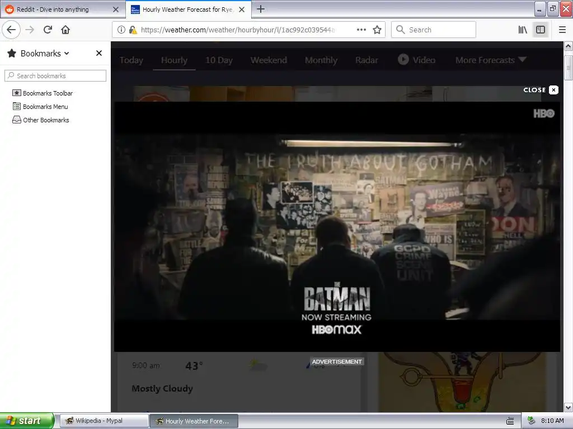The width and height of the screenshot is (573, 429).
Task: Click the HBO Max logo in ad
Action: click(336, 330)
